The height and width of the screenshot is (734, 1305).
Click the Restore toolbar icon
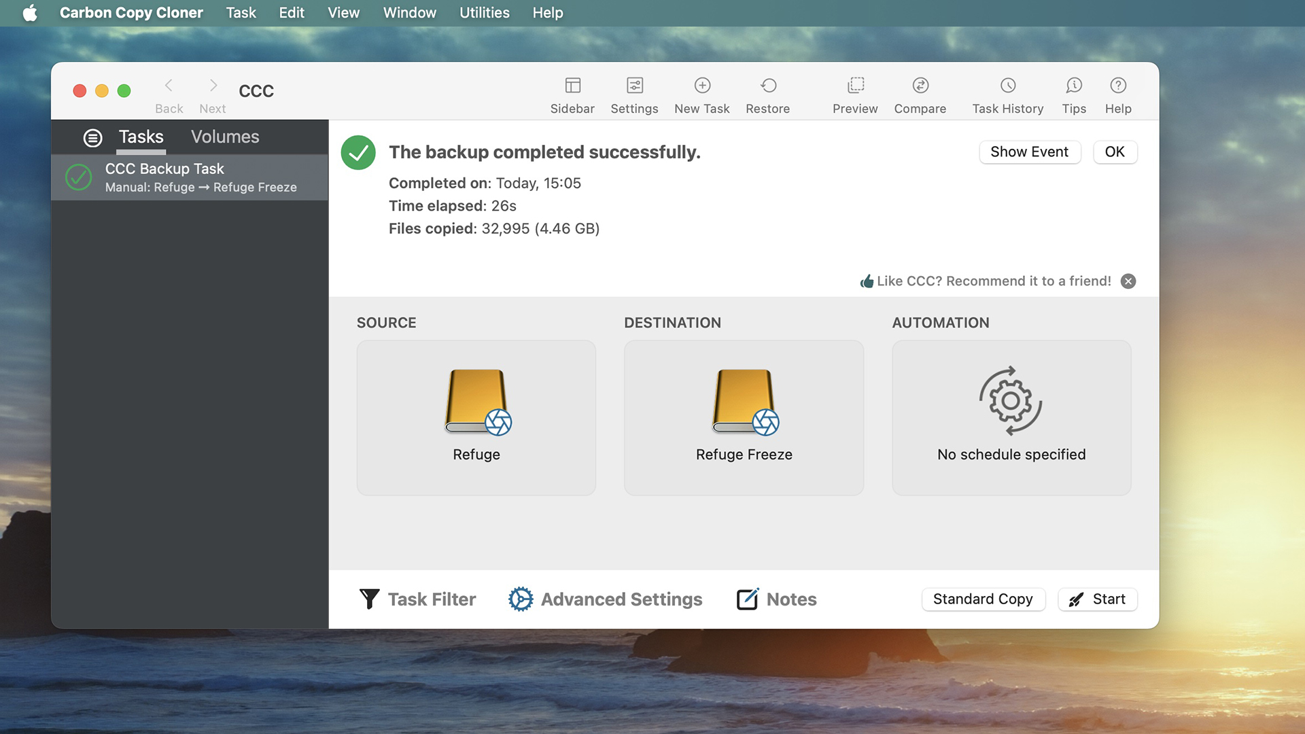tap(768, 86)
